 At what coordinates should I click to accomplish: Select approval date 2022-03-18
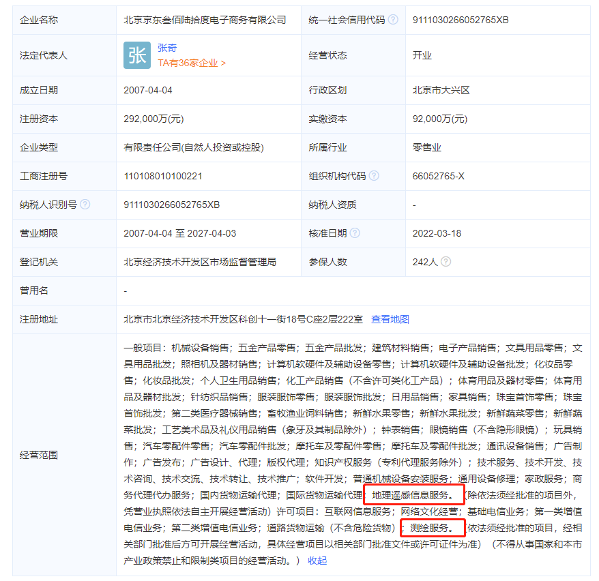click(437, 233)
